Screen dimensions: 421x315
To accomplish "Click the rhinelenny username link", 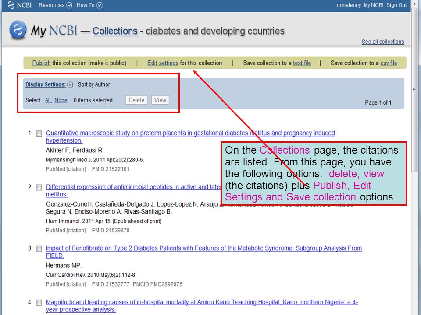I will 349,5.
